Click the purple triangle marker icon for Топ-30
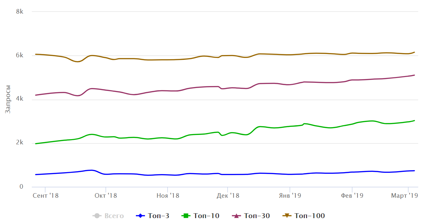429x222 pixels. pos(236,216)
